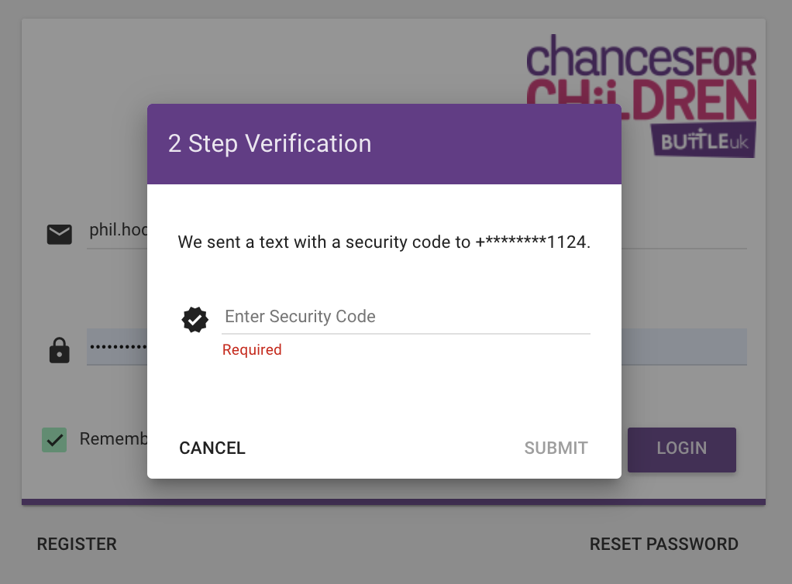Focus the Enter Security Code field
Image resolution: width=792 pixels, height=584 pixels.
[405, 317]
